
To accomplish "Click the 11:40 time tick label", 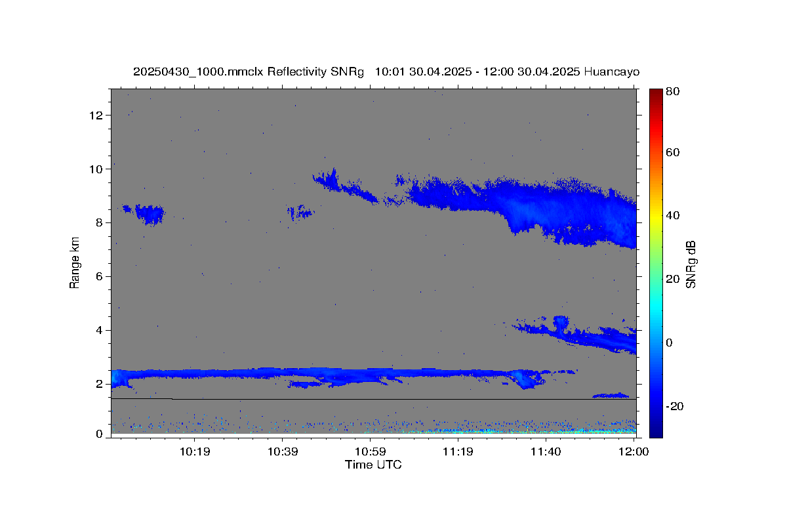I will 546,451.
